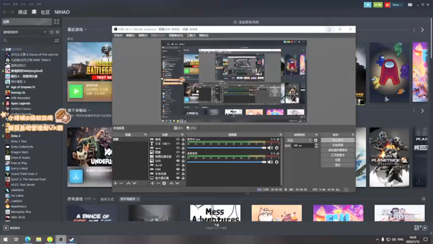Expand 接下来畅玩 shelf dropdown

point(89,111)
